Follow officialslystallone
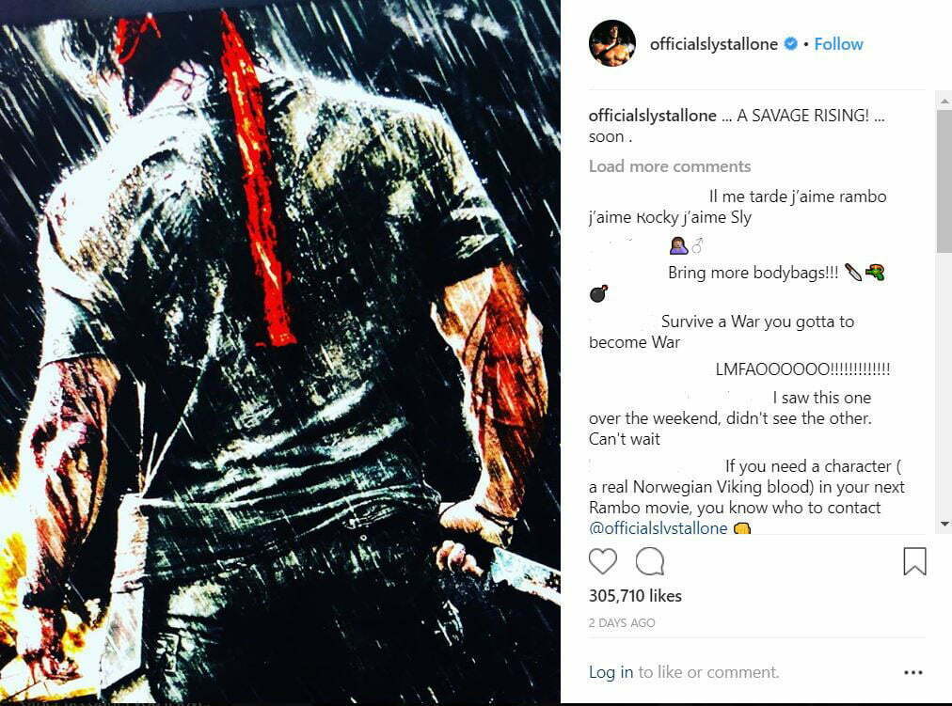 pyautogui.click(x=838, y=43)
